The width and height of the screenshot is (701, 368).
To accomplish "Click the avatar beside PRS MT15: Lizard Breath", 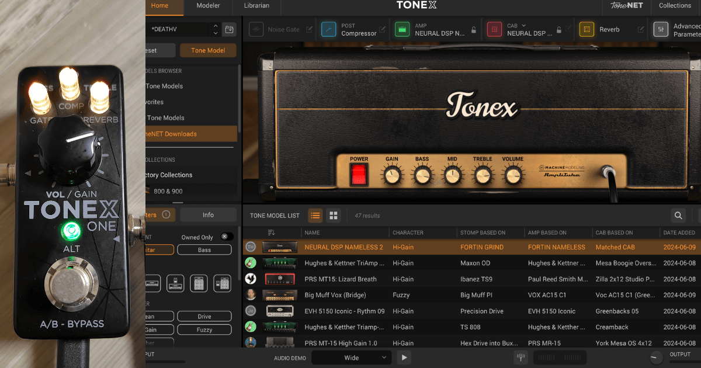I will click(251, 279).
